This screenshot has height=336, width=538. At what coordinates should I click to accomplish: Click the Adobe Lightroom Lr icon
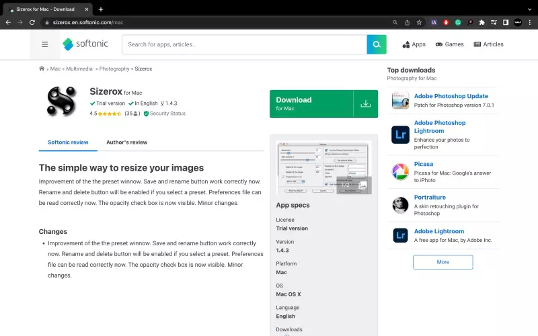point(400,235)
